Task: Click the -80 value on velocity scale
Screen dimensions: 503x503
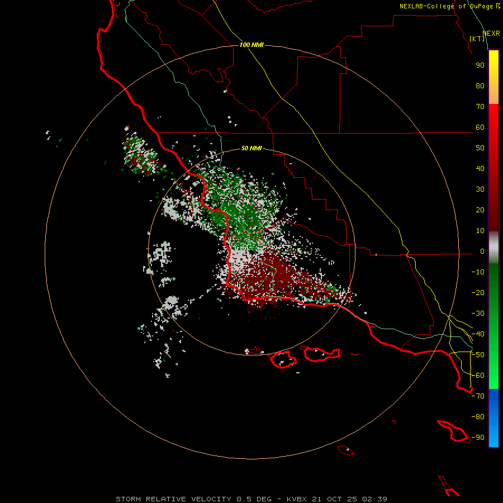Action: tap(478, 417)
